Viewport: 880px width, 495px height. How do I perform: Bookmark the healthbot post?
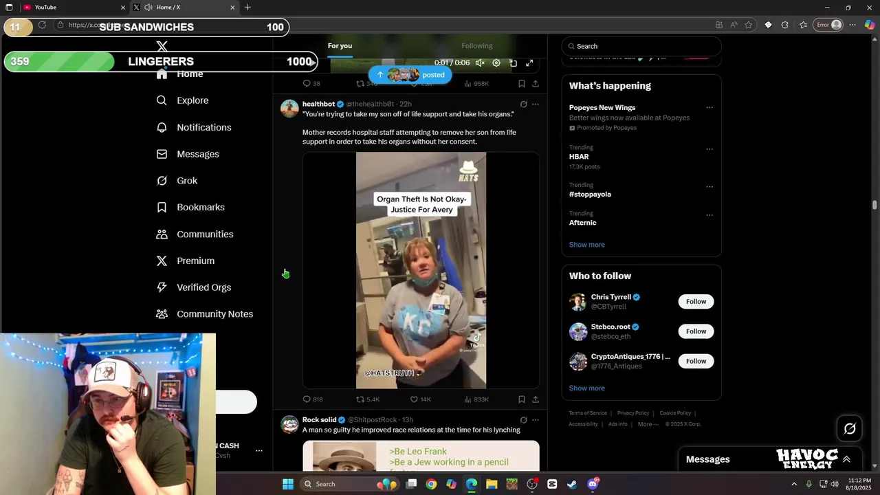point(522,399)
